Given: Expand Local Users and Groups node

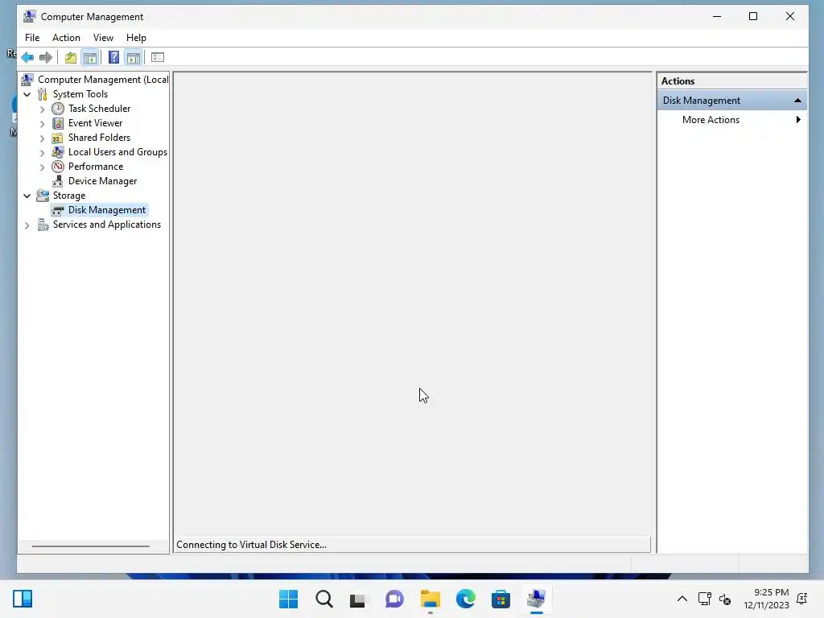Looking at the screenshot, I should click(43, 153).
